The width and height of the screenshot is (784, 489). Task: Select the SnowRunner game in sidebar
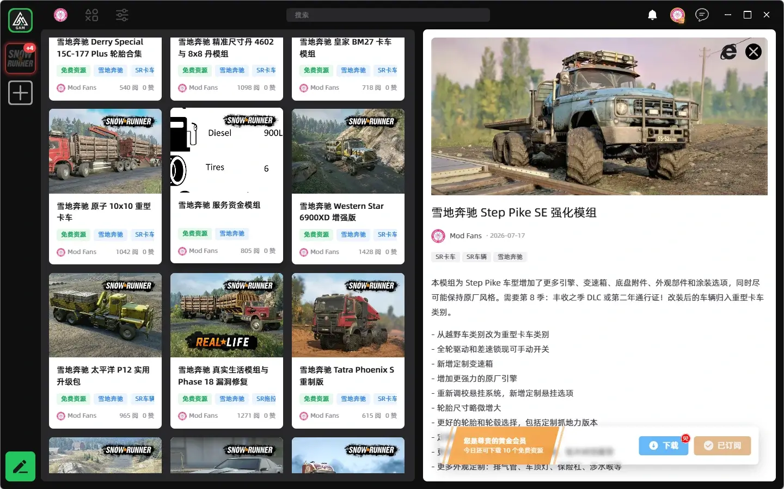20,58
